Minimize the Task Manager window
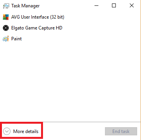 pos(96,5)
